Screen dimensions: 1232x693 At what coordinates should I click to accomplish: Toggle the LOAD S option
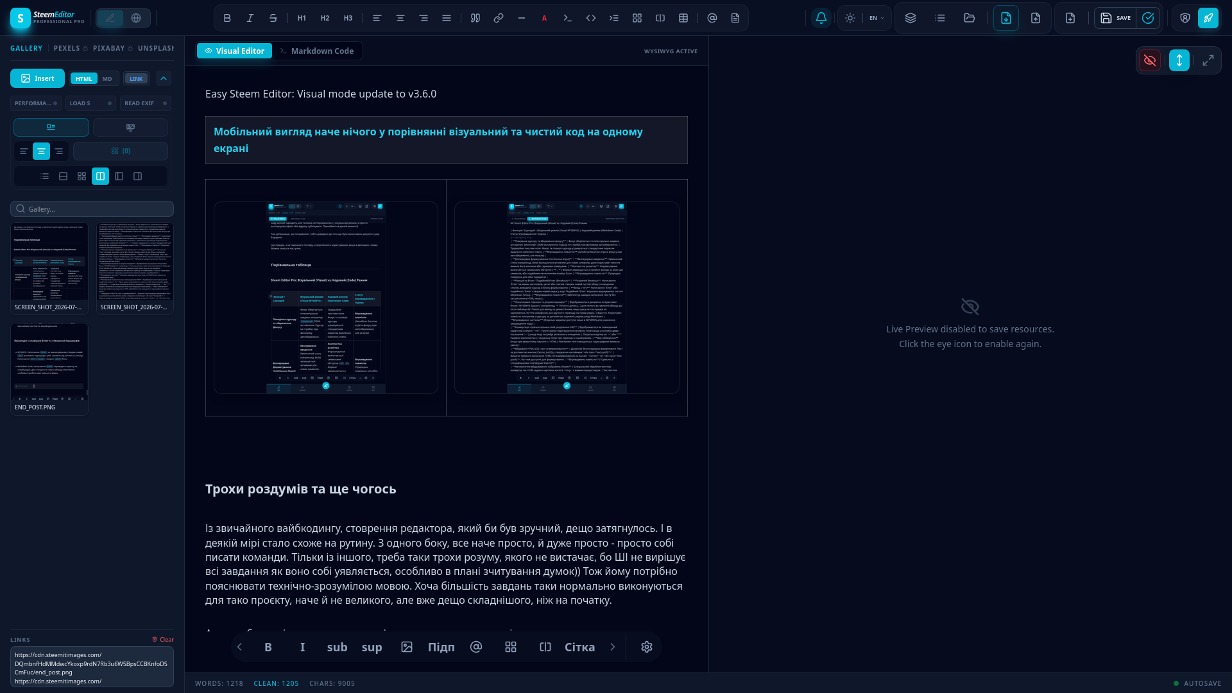coord(90,103)
